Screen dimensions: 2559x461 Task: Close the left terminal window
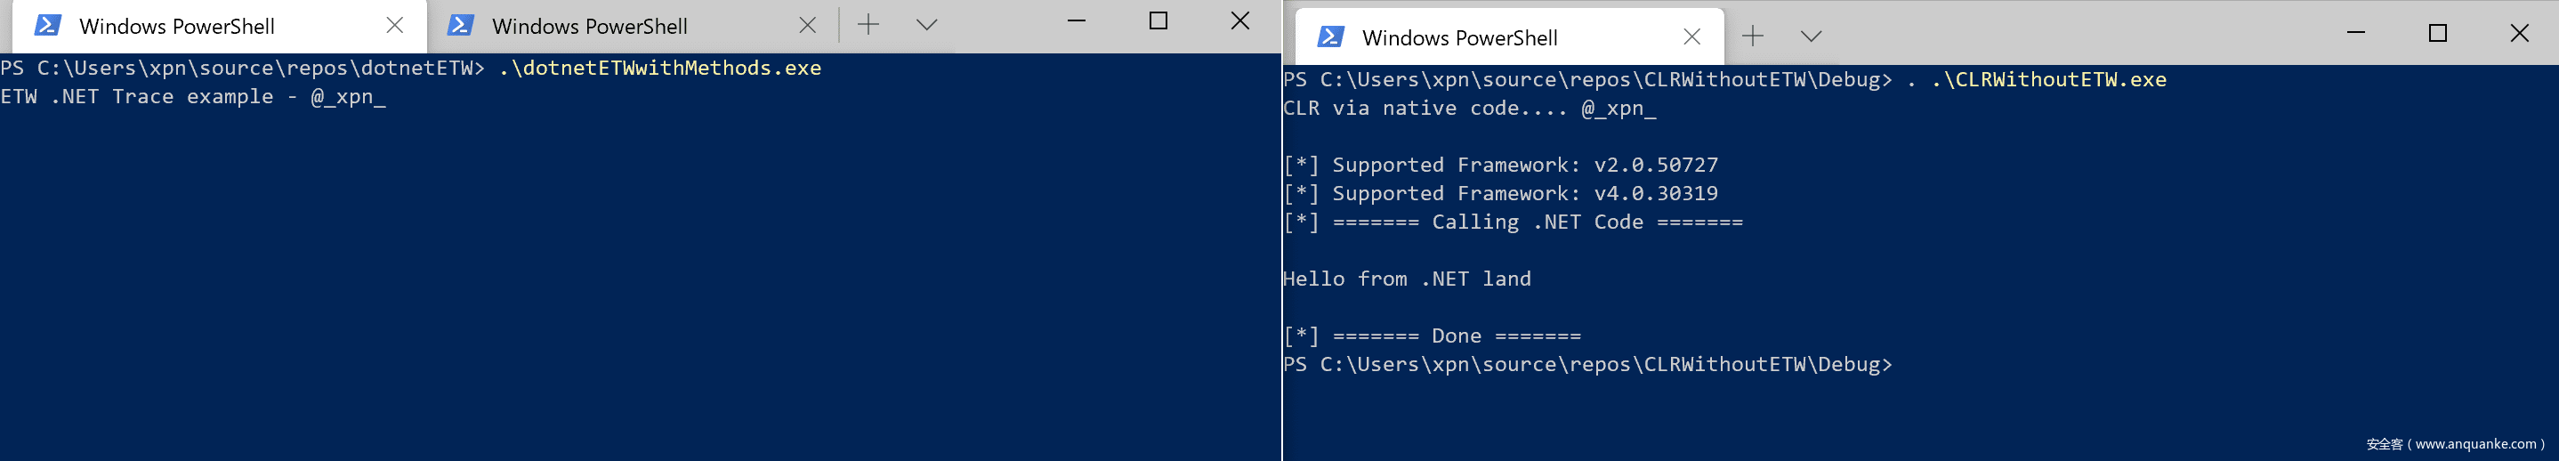(1239, 20)
